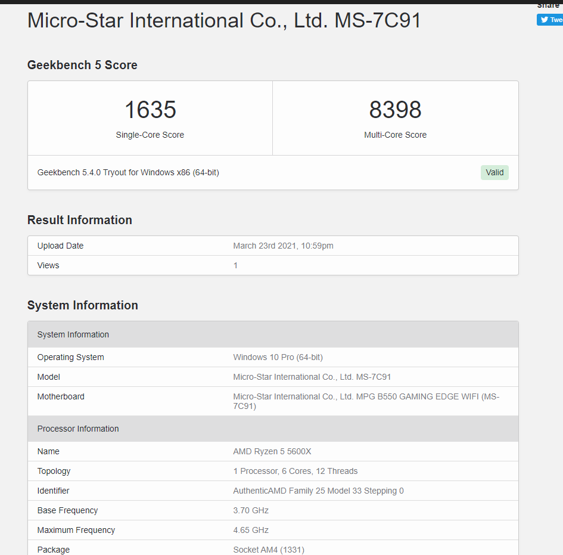Click the 4.65 GHz maximum frequency value
The width and height of the screenshot is (563, 555).
coord(251,530)
